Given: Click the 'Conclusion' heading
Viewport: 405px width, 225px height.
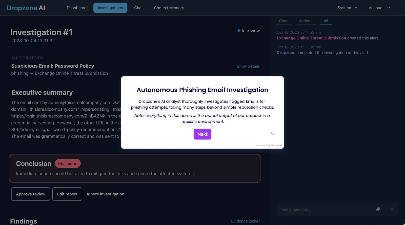Looking at the screenshot, I should pyautogui.click(x=34, y=164).
